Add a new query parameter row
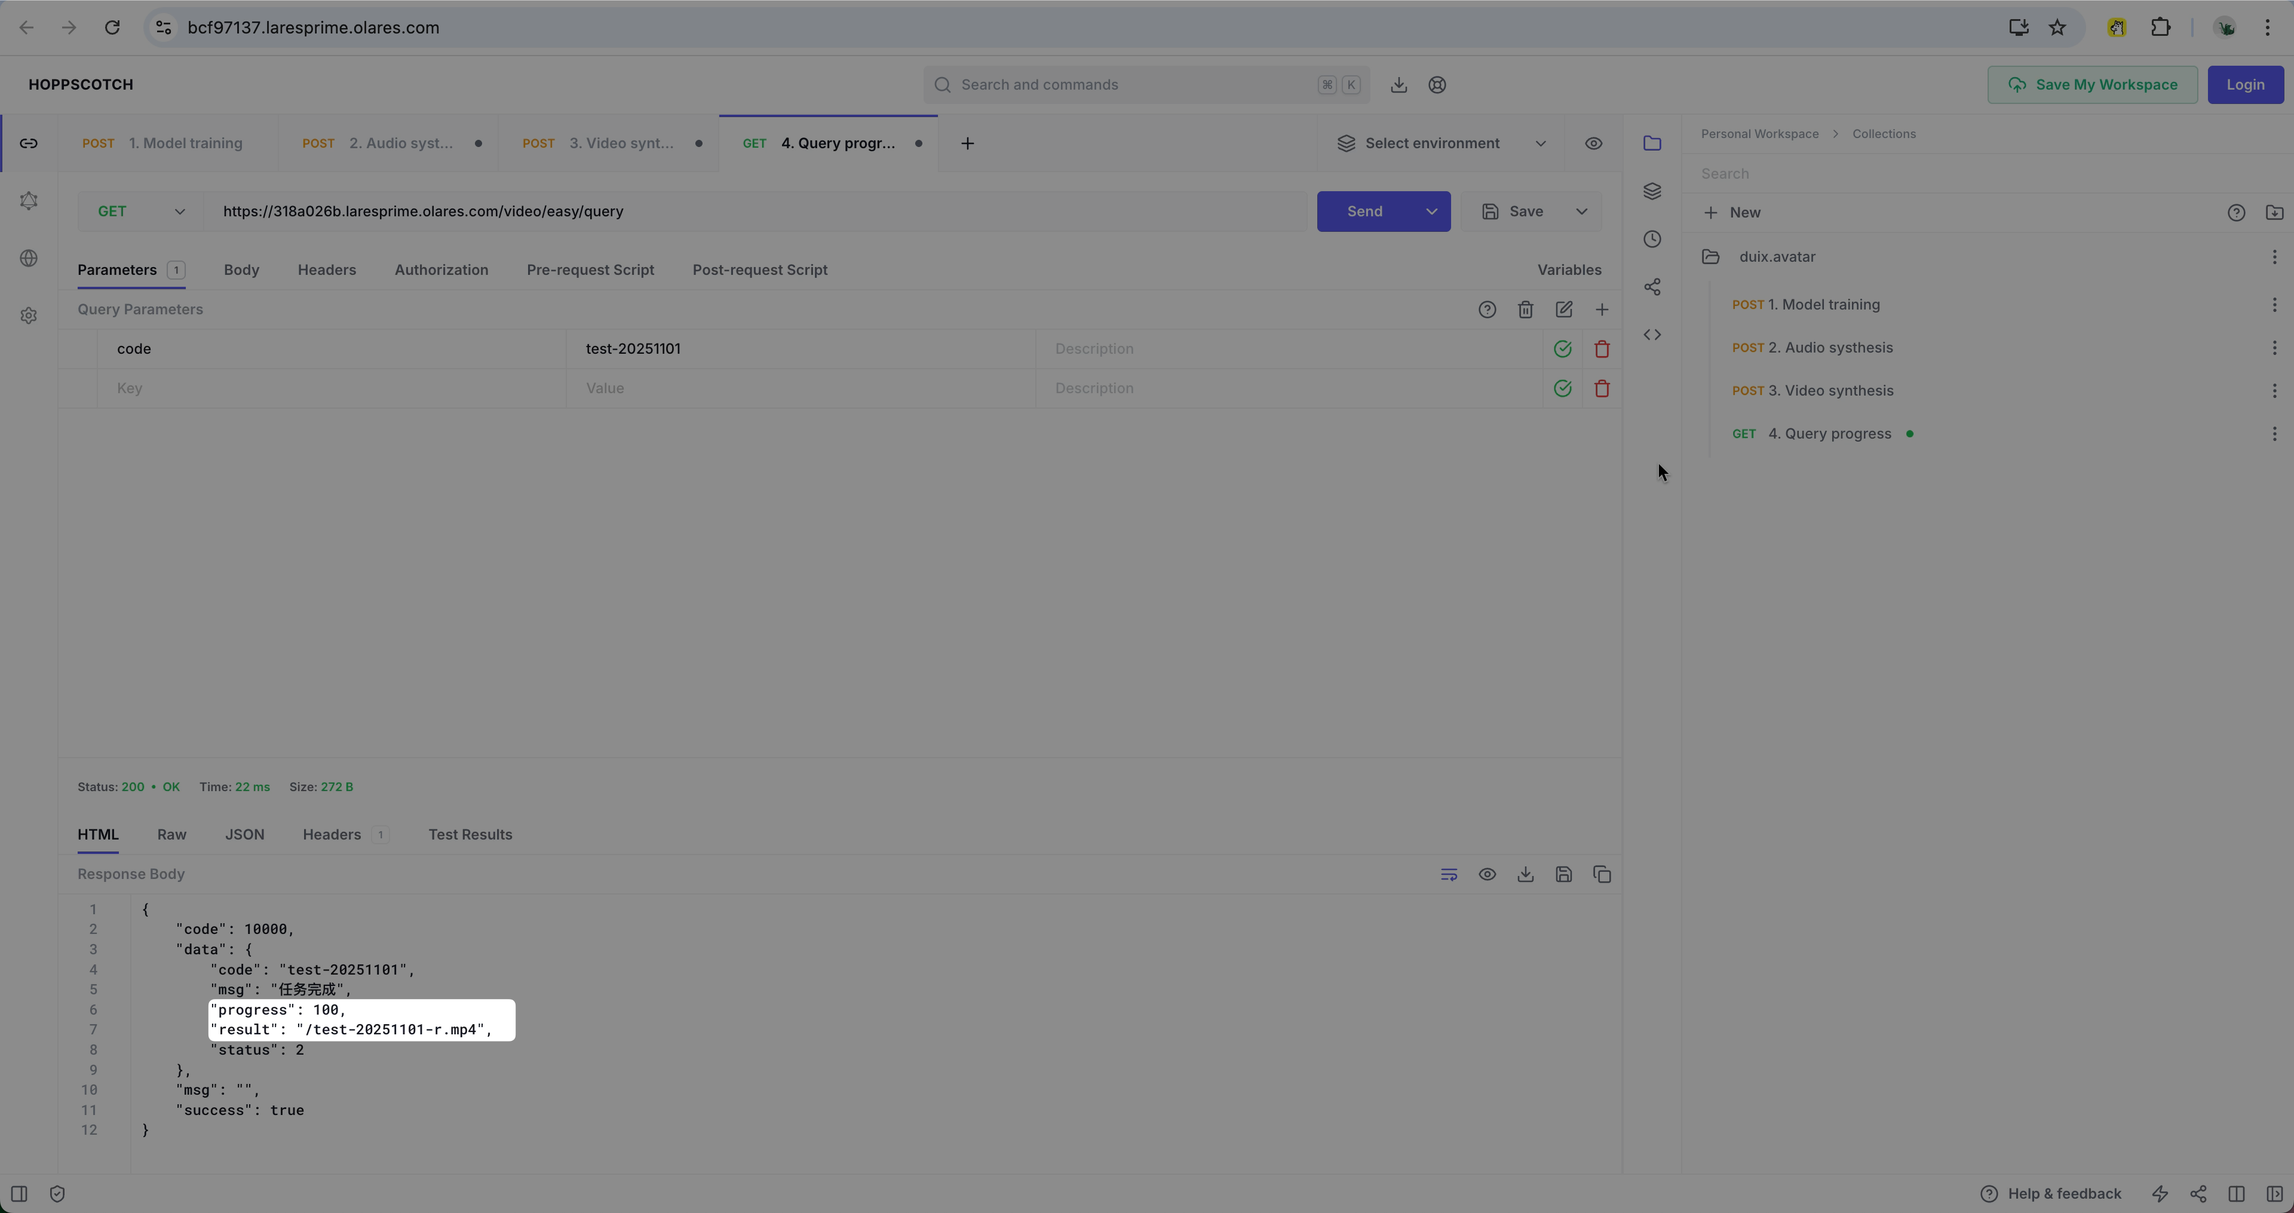 pos(1602,310)
